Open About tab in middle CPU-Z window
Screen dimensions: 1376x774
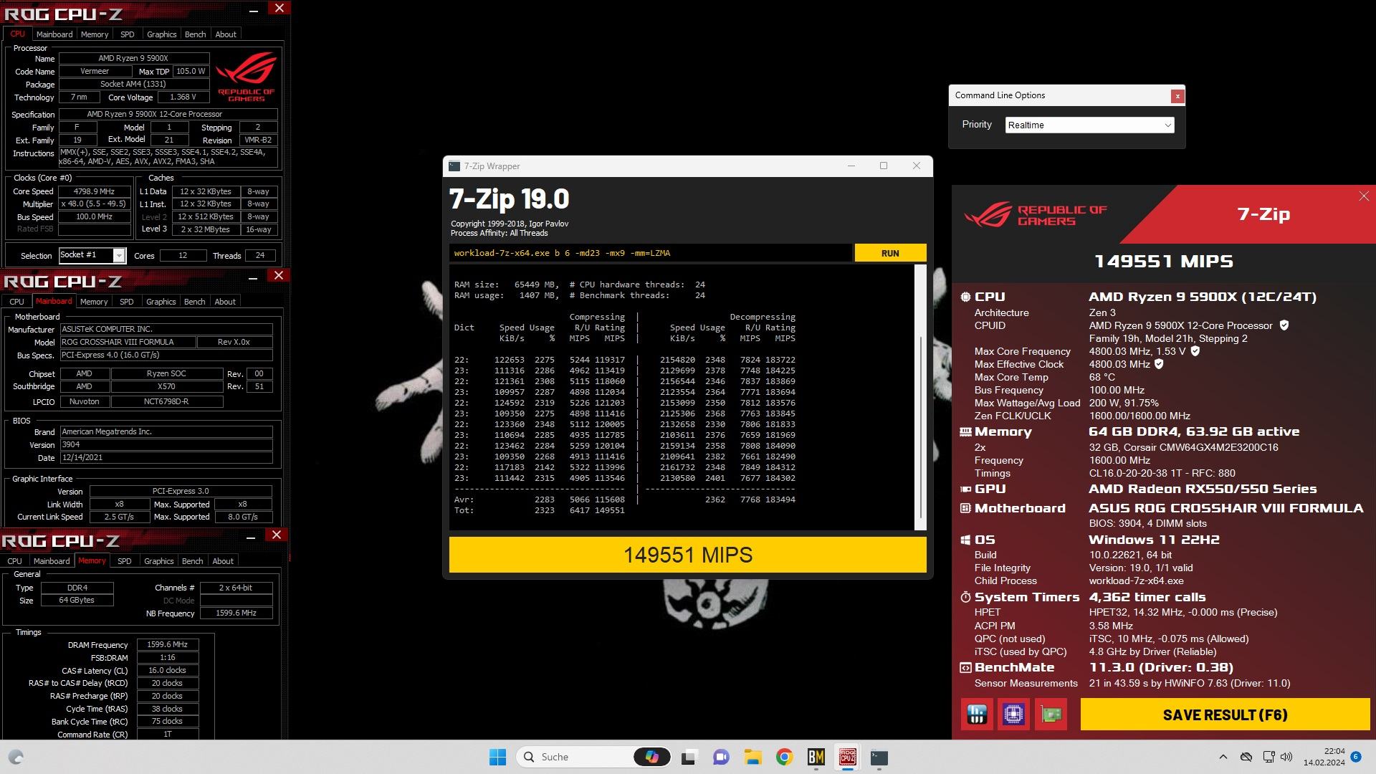pos(225,302)
